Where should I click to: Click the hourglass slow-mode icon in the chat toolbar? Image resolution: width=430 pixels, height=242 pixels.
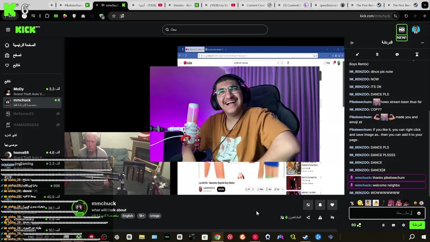click(x=417, y=54)
